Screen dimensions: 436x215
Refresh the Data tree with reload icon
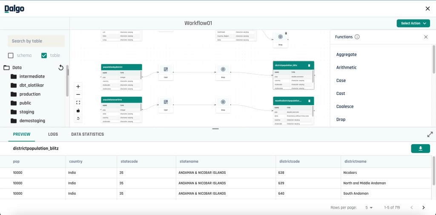(x=61, y=67)
